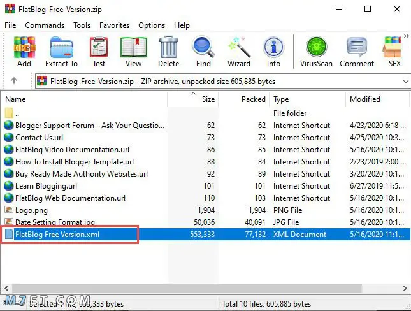Click the XML Document type cell
Image resolution: width=411 pixels, height=311 pixels.
(300, 234)
